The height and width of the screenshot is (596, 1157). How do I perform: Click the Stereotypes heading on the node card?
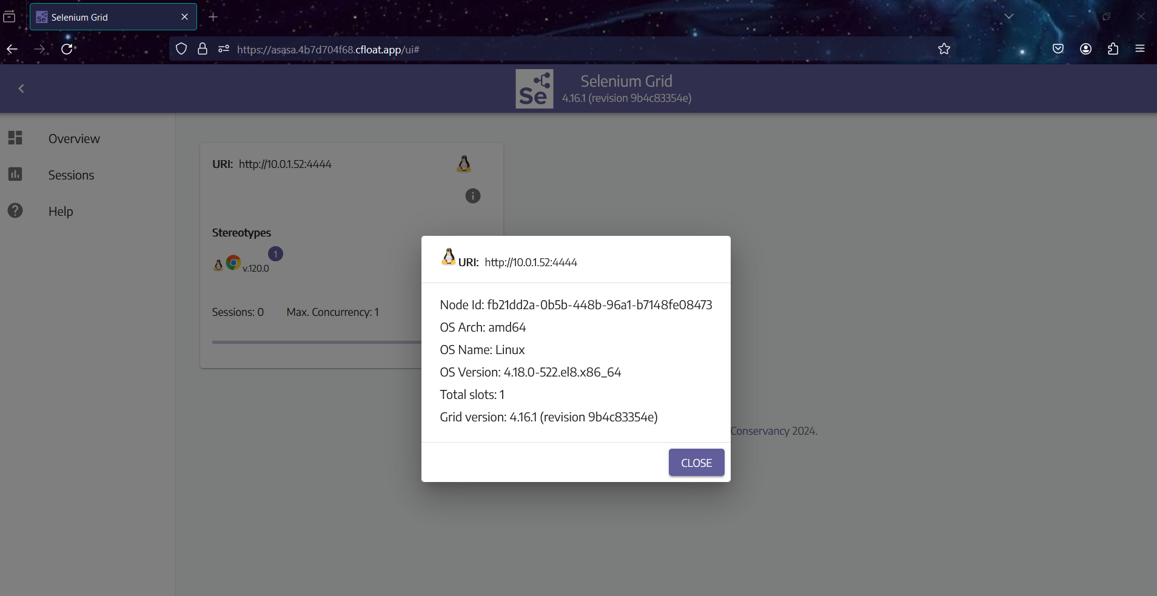(x=241, y=233)
